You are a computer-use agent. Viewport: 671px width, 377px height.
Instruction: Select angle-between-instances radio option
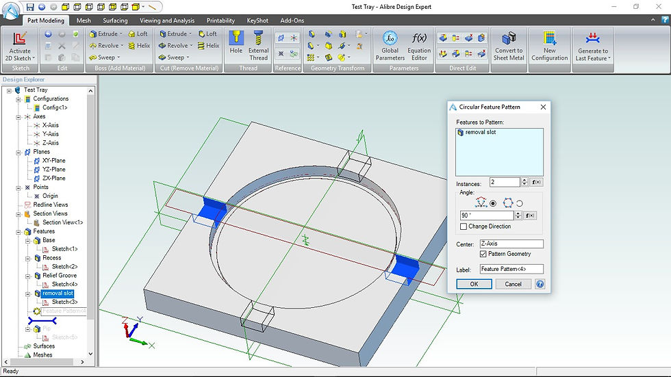493,203
